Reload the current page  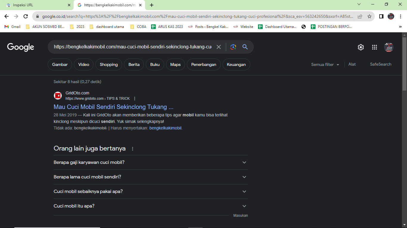26,17
